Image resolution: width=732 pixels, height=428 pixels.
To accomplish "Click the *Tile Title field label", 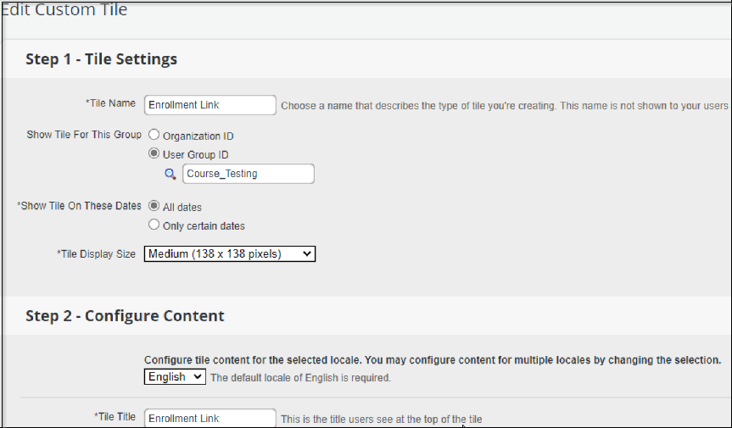I will tap(115, 417).
